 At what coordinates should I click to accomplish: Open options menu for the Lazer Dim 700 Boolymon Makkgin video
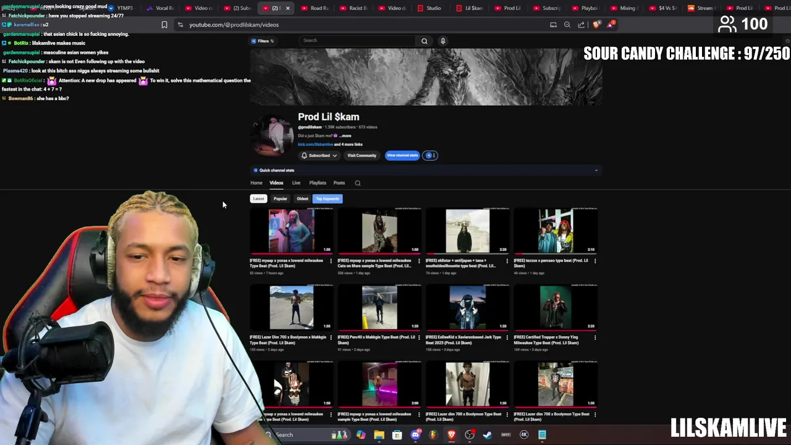(331, 337)
